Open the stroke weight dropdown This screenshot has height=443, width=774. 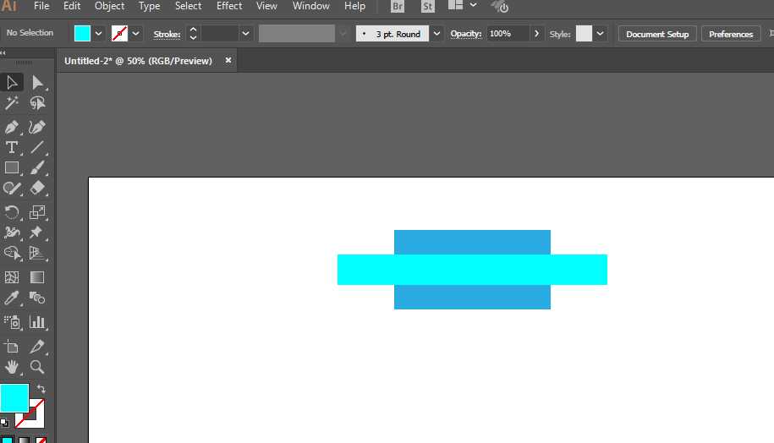click(x=246, y=34)
